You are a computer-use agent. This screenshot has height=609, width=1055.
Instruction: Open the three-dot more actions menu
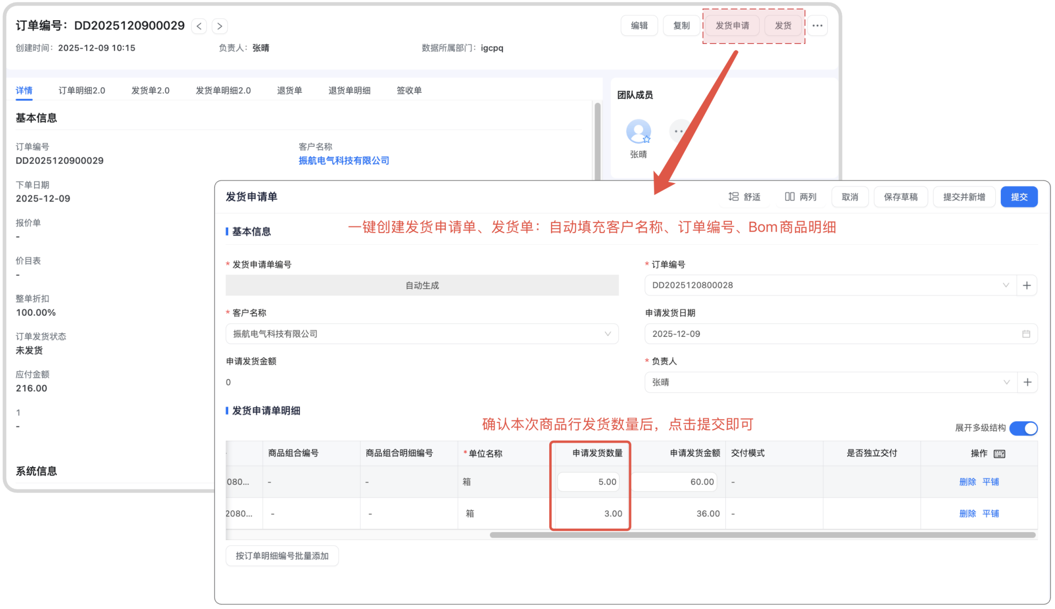[x=817, y=26]
